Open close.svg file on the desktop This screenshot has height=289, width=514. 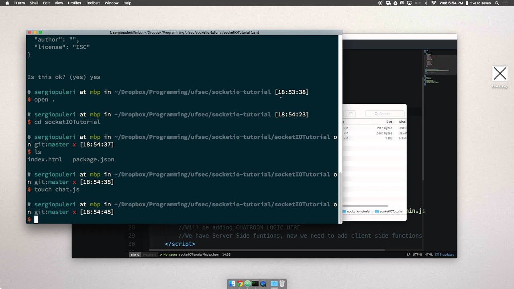[x=500, y=77]
